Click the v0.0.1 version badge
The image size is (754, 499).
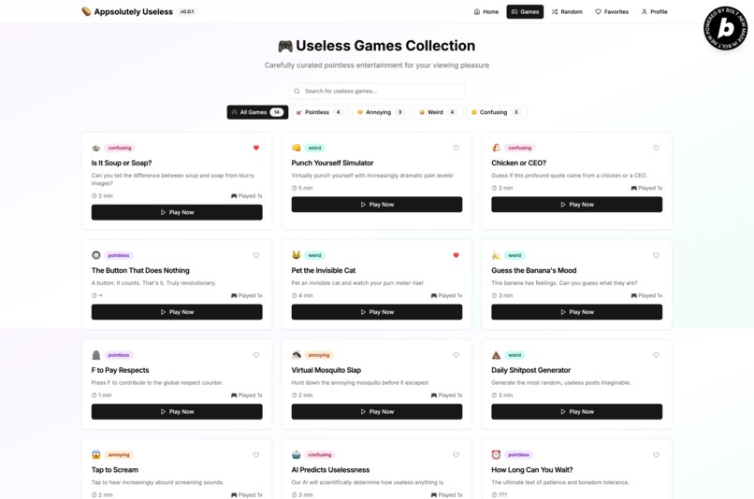(x=187, y=11)
